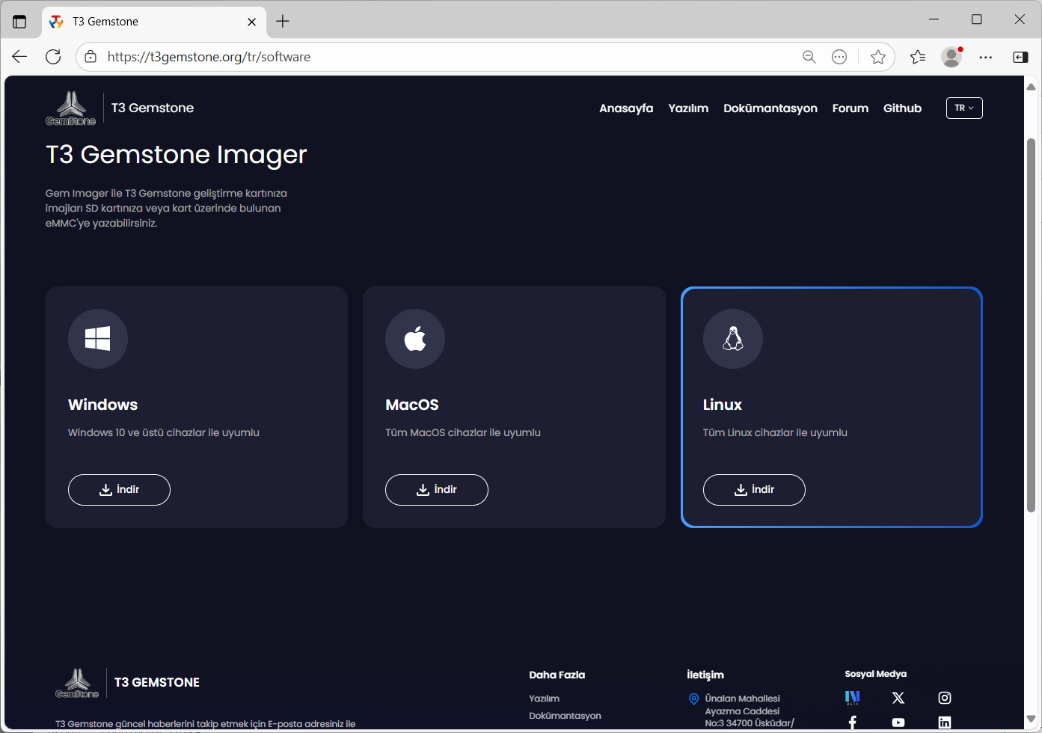Click 'Windows 10 ve üstü cihazlar ile uyumlu' text
Screen dimensions: 1042x733
pos(164,433)
